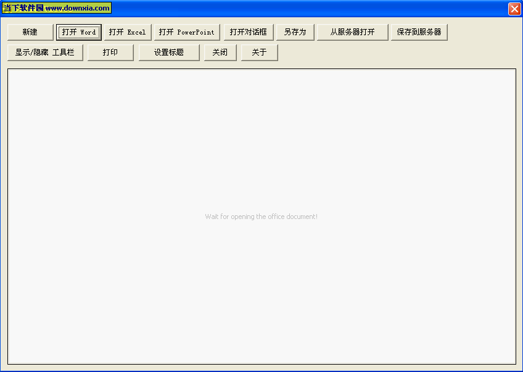This screenshot has height=372, width=523.
Task: Close the document with 关闭 button
Action: coord(220,52)
